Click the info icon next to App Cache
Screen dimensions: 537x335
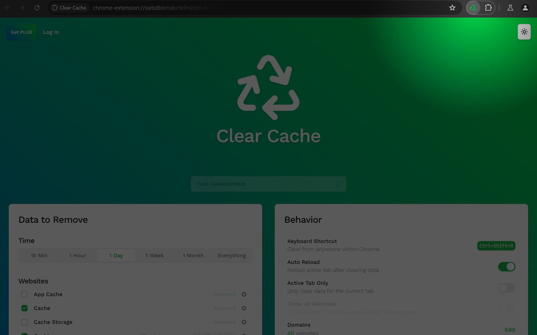click(x=244, y=294)
